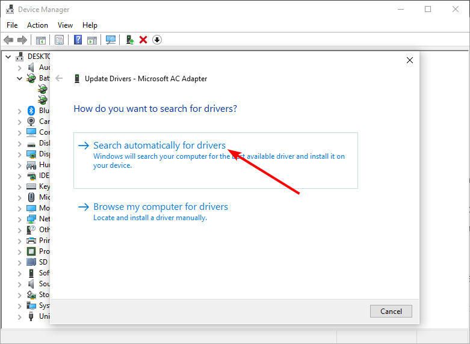Screen dimensions: 470x344
Task: Expand the Sound controllers chevron
Action: click(x=20, y=284)
